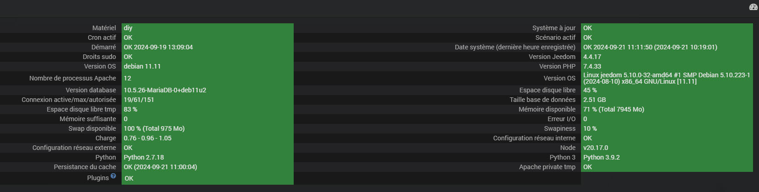Screen dimensions: 759x192
Task: Select the Matériel value "diy" cell
Action: (x=128, y=28)
